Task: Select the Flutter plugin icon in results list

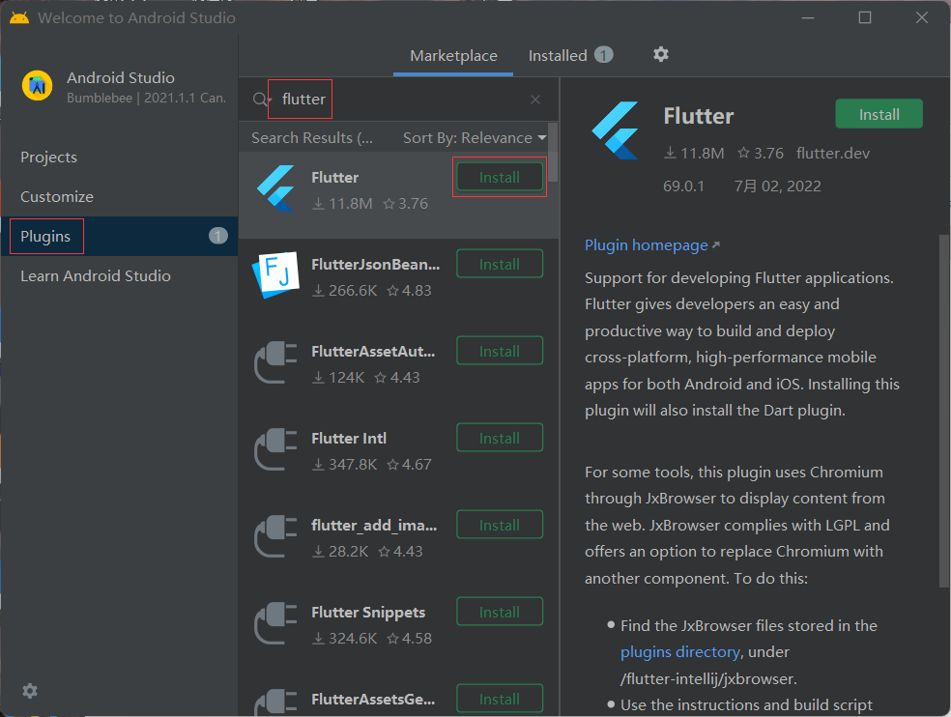Action: tap(276, 188)
